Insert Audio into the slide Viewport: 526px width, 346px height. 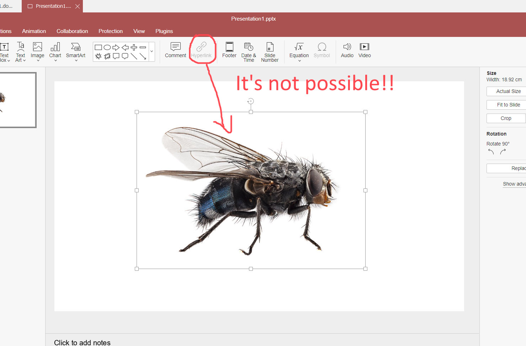click(347, 50)
